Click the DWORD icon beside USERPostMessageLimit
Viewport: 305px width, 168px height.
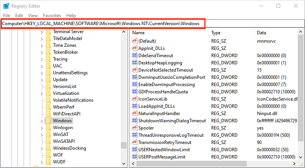(135, 157)
